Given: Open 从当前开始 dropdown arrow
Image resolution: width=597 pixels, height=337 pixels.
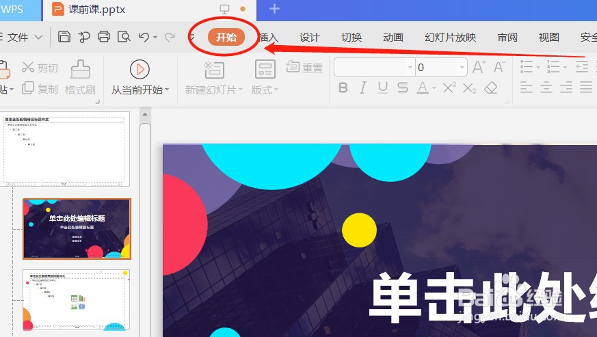Looking at the screenshot, I should pos(167,90).
